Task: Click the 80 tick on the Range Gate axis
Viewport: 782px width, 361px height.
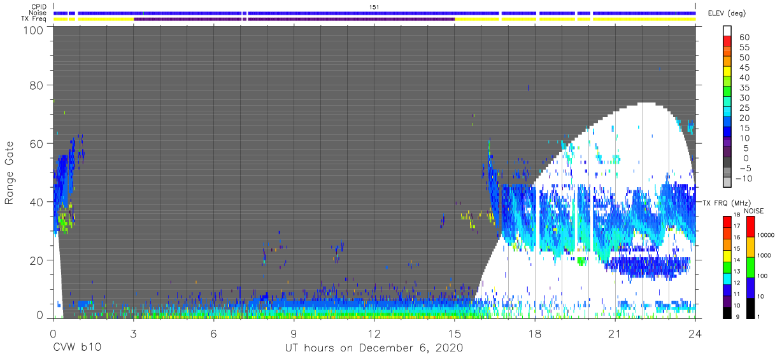Action: (36, 85)
